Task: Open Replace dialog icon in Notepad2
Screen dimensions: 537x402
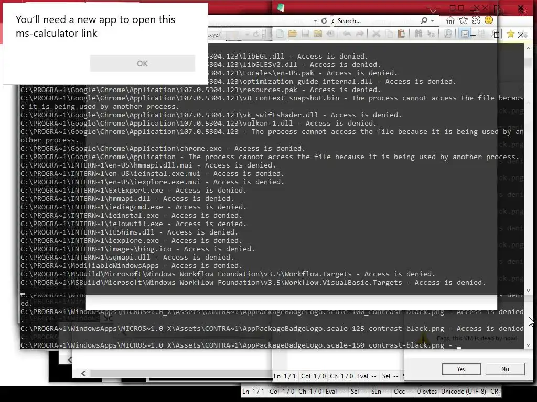Action: click(x=431, y=34)
